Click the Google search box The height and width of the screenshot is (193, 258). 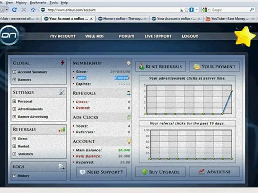pos(230,10)
